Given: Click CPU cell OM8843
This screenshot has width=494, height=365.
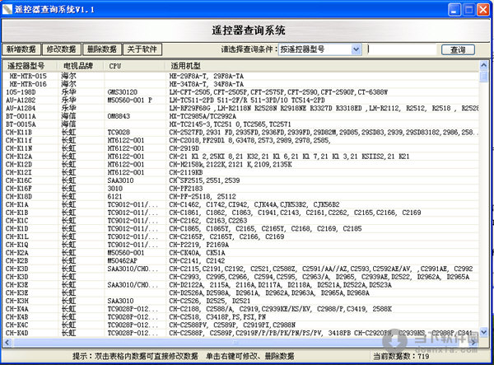Looking at the screenshot, I should tap(119, 116).
